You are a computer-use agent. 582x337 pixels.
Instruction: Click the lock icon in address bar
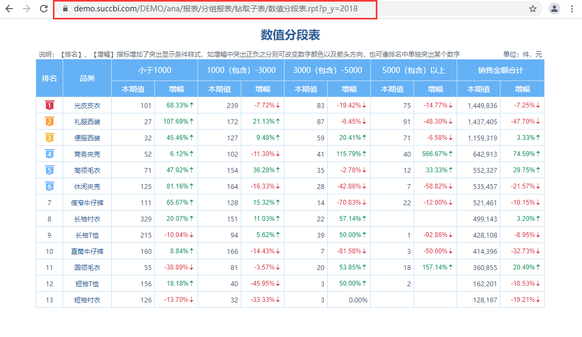65,9
